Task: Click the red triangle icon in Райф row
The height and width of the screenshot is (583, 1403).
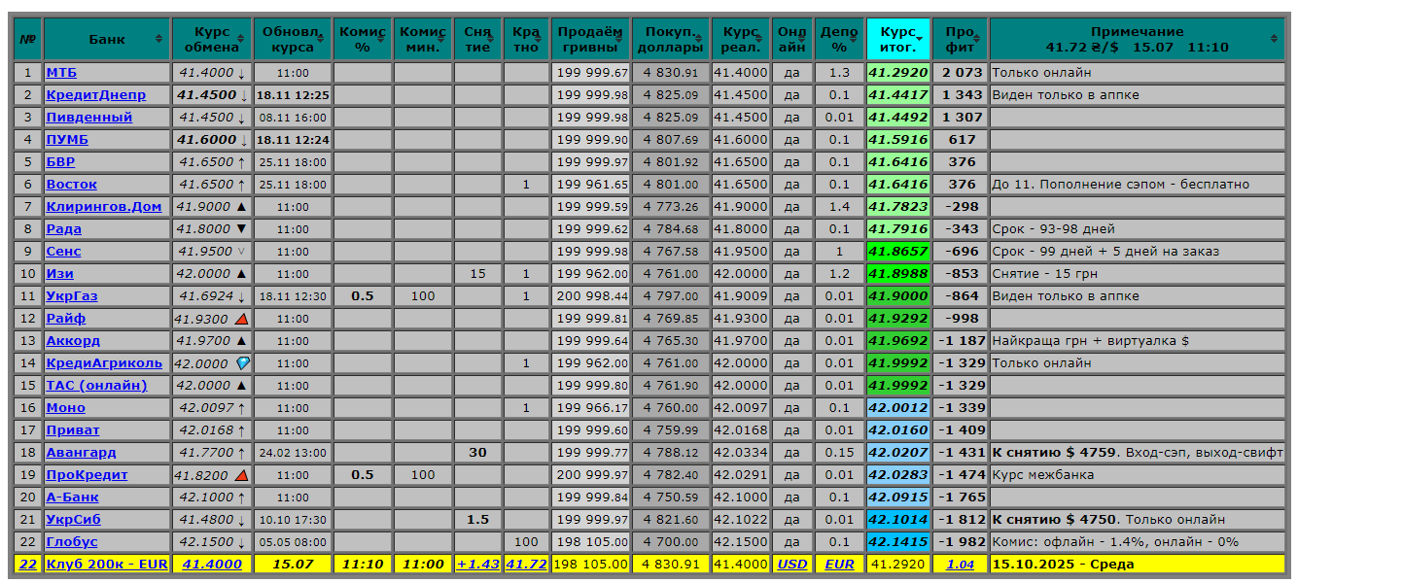Action: tap(241, 319)
